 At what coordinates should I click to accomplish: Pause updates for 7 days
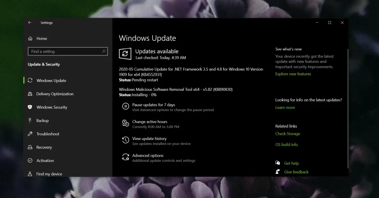[153, 105]
